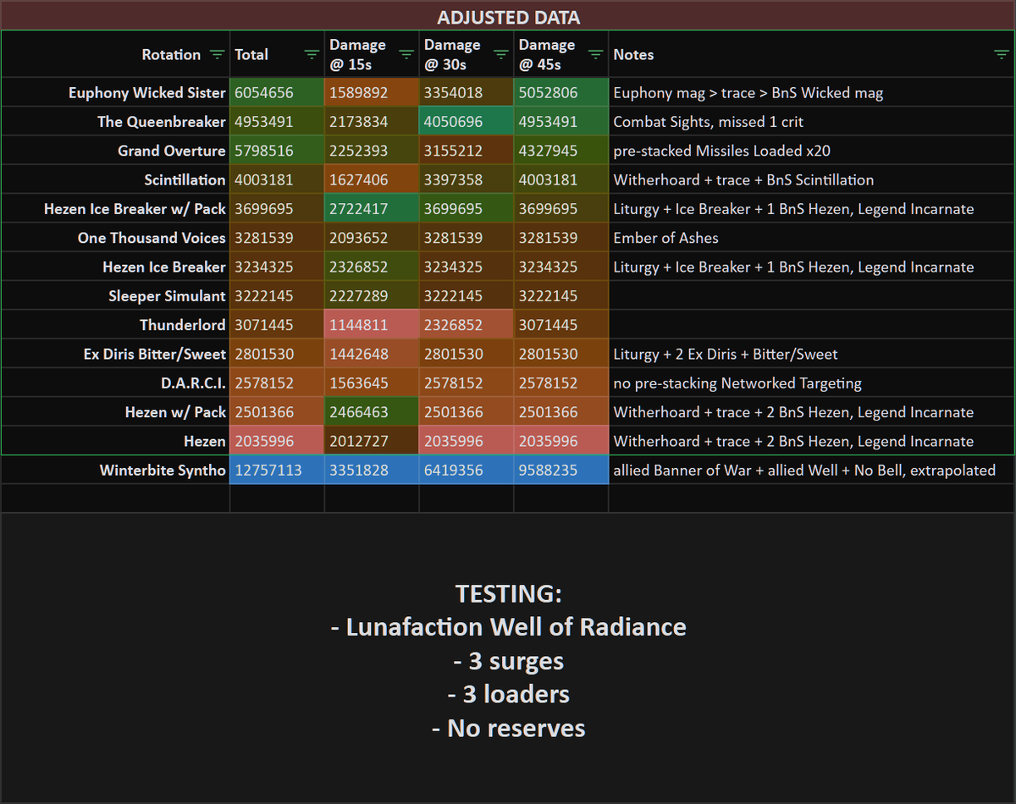Open the Damage @ 45s filter

pyautogui.click(x=596, y=55)
